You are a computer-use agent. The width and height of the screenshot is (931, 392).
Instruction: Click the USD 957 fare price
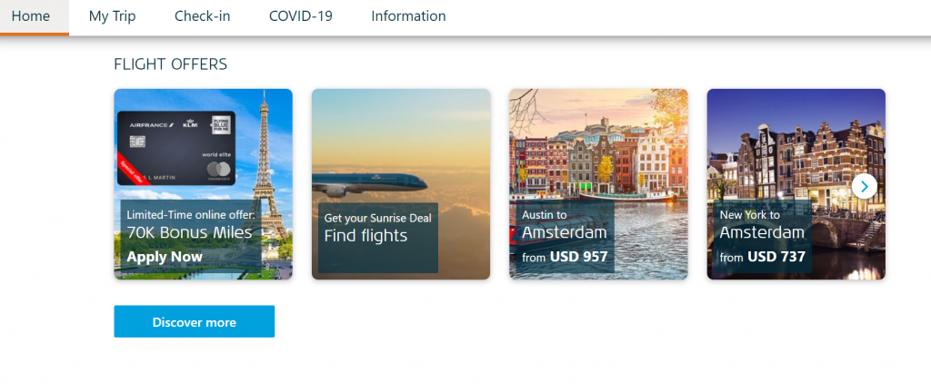point(579,257)
